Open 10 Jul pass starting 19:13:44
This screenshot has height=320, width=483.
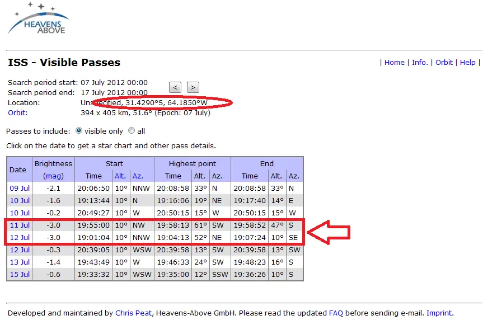(20, 200)
